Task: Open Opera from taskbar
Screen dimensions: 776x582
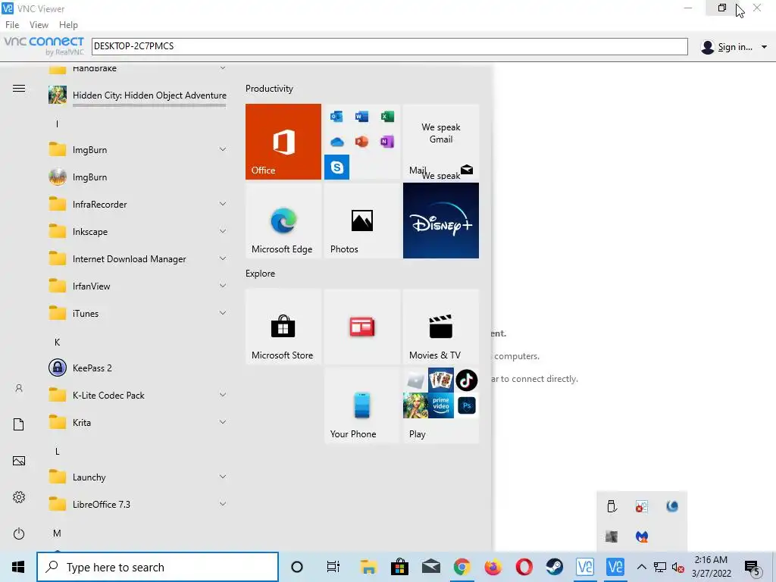Action: tap(524, 567)
